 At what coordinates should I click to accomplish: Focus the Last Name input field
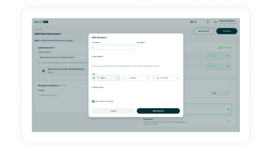[x=158, y=48]
